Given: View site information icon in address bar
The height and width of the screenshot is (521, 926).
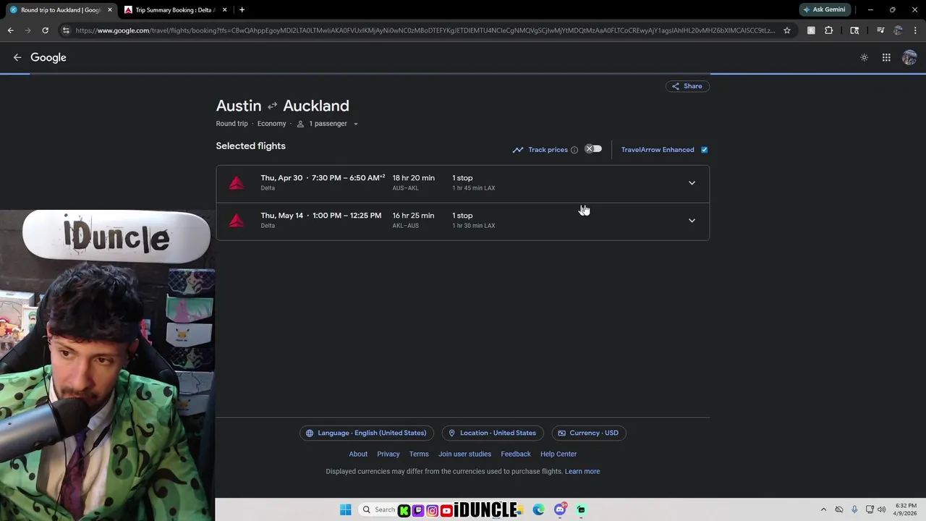Looking at the screenshot, I should click(x=66, y=30).
